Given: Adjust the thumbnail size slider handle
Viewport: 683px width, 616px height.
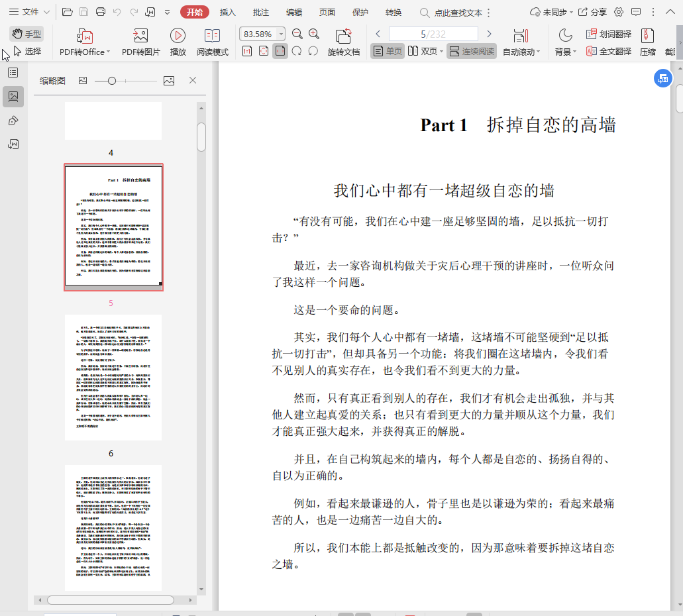Looking at the screenshot, I should click(x=112, y=81).
